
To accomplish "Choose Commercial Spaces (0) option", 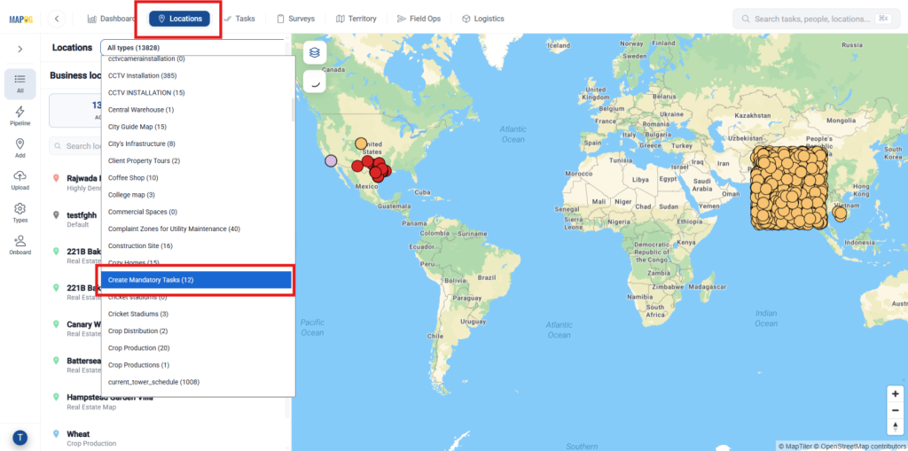I will pyautogui.click(x=198, y=212).
